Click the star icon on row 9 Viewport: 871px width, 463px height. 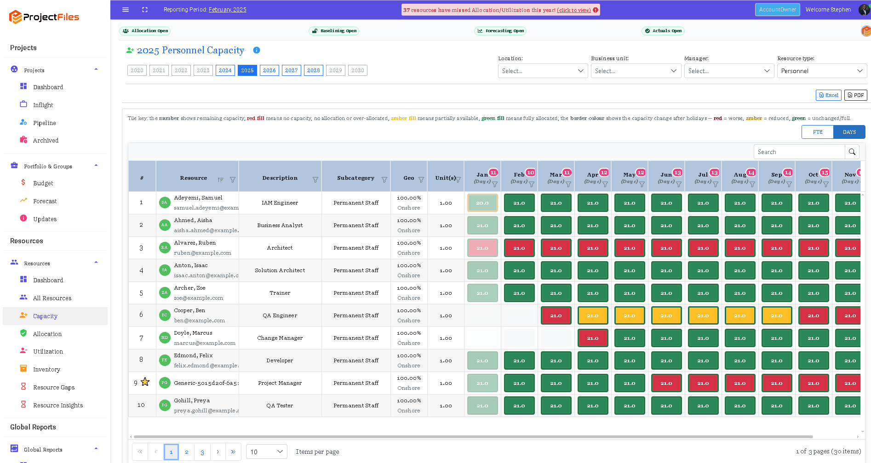[145, 382]
